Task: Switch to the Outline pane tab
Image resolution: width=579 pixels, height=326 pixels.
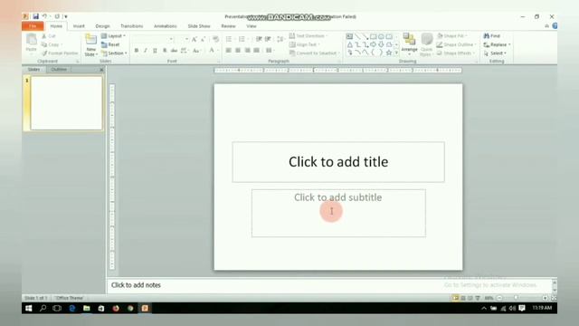Action: pos(59,70)
